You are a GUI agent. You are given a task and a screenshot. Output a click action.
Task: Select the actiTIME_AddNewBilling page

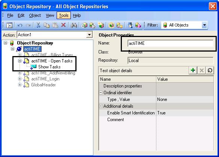(53, 73)
